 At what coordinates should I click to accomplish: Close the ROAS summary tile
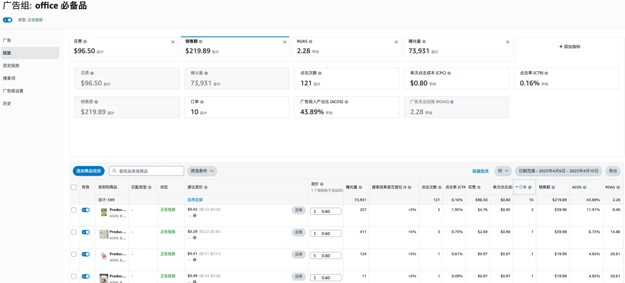tap(396, 42)
